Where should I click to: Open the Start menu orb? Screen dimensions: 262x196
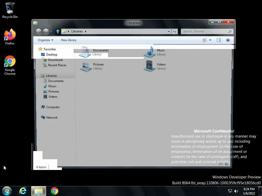pos(7,191)
